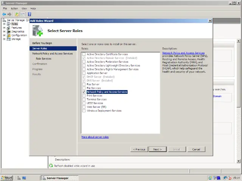The image size is (242, 181).
Task: Select the Features icon in tree
Action: point(9,28)
